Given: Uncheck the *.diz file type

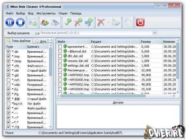Looking at the screenshot, I should [x=8, y=51].
